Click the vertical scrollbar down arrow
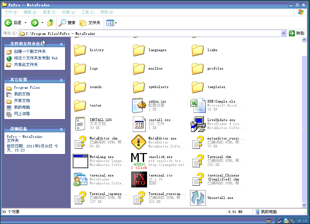 (304, 205)
